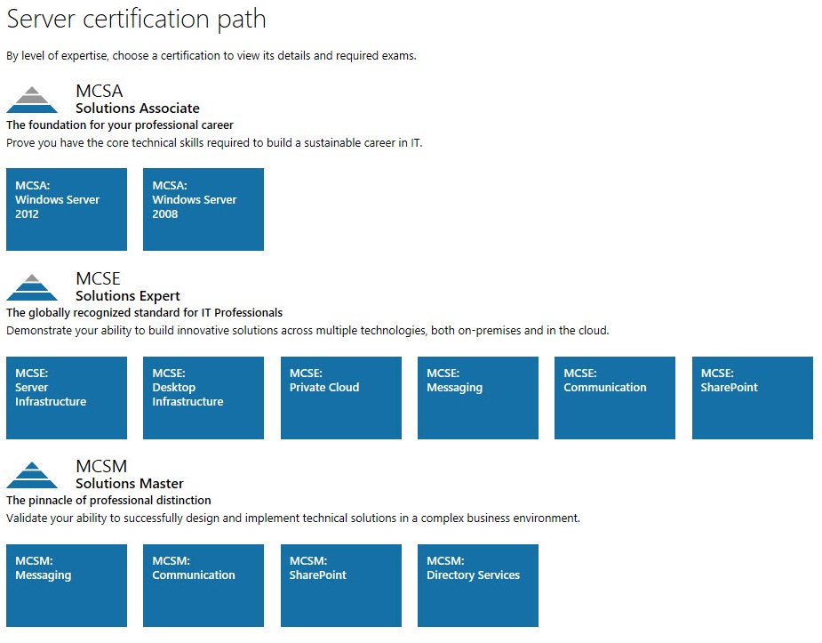This screenshot has height=643, width=822.
Task: Click the 'MCSE' level heading
Action: click(98, 278)
